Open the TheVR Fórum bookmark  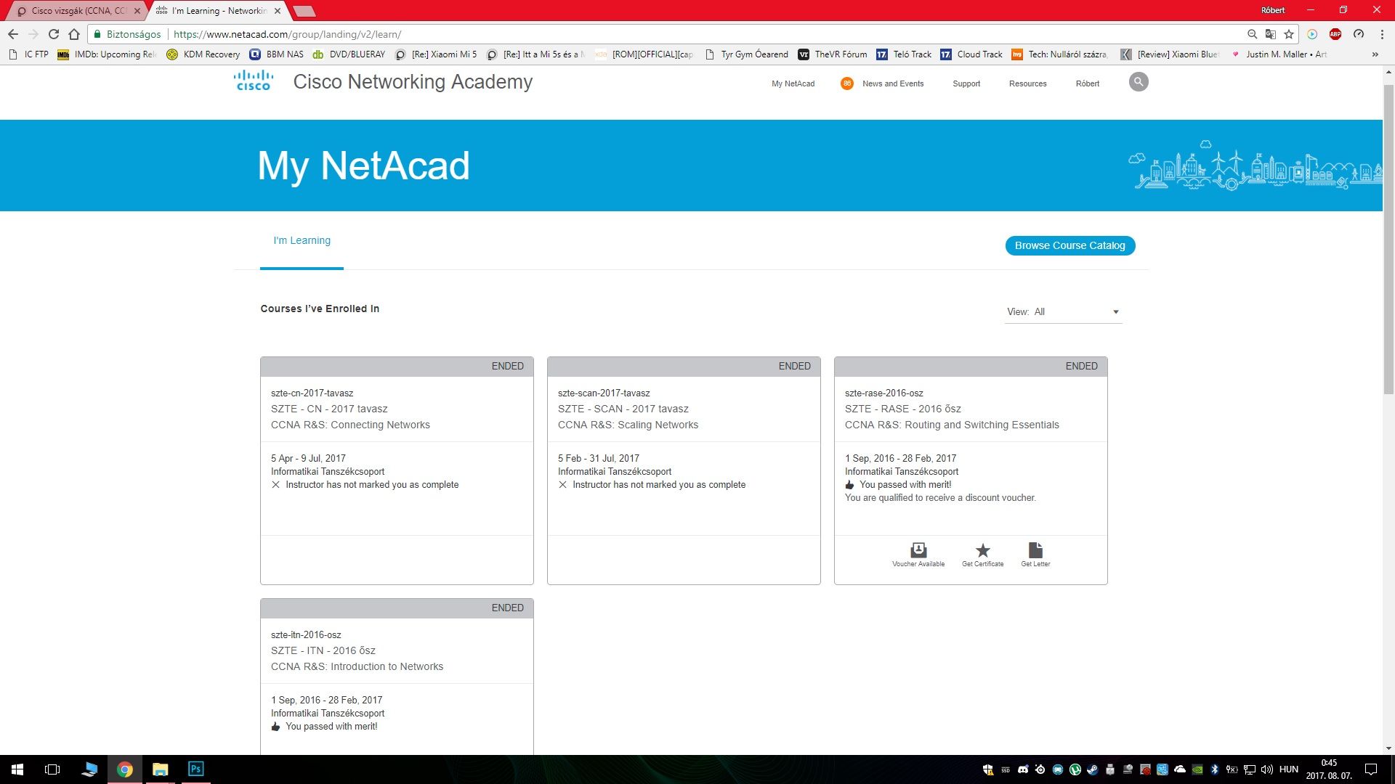point(833,54)
